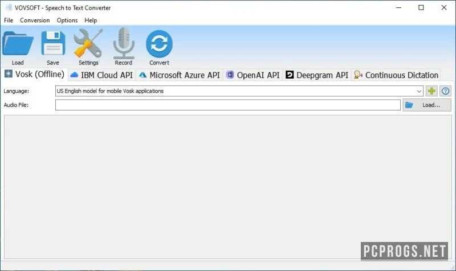Open the Conversion menu

pos(35,20)
